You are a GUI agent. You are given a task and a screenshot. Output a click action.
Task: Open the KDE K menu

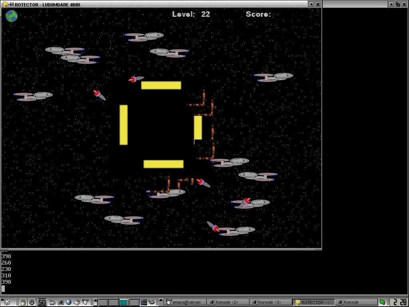(6, 302)
